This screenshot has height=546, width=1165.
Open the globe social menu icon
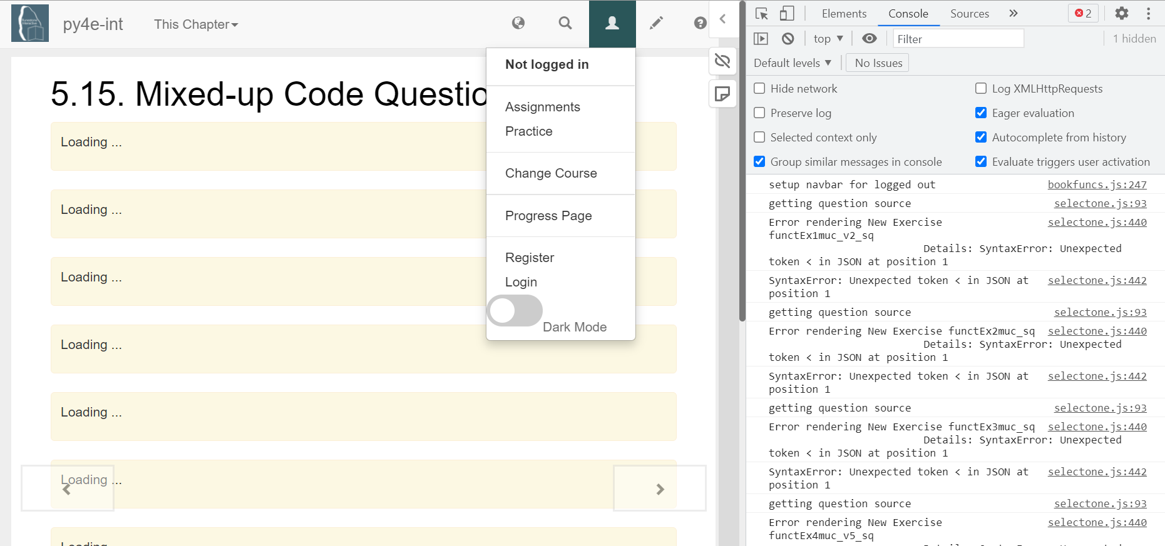[x=518, y=23]
